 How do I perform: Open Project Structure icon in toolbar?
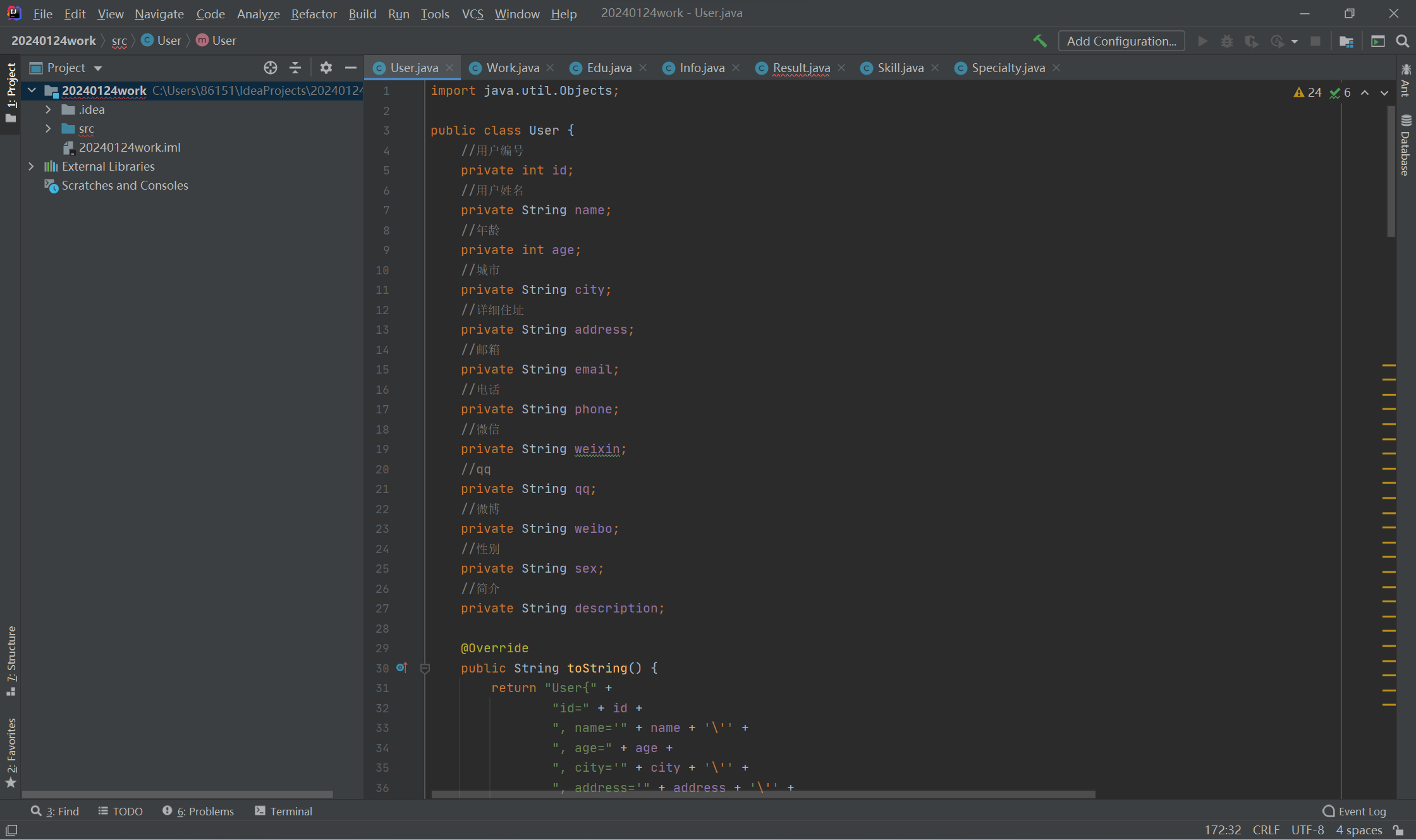[1346, 41]
